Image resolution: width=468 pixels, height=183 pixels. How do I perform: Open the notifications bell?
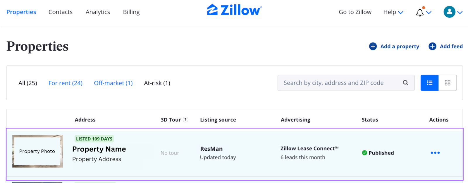point(420,12)
